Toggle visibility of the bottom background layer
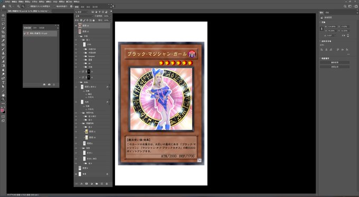This screenshot has height=197, width=359. tap(76, 174)
